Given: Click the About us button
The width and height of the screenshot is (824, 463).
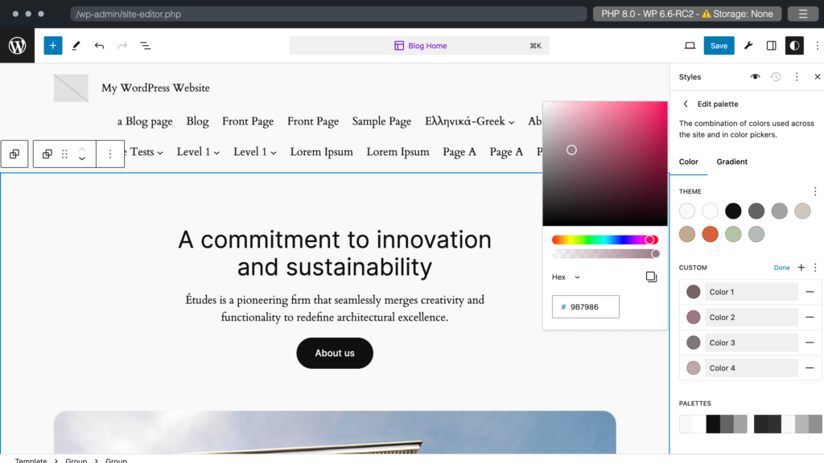Looking at the screenshot, I should coord(335,353).
